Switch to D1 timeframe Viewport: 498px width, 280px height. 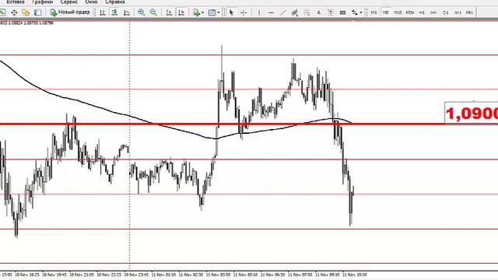pos(446,12)
